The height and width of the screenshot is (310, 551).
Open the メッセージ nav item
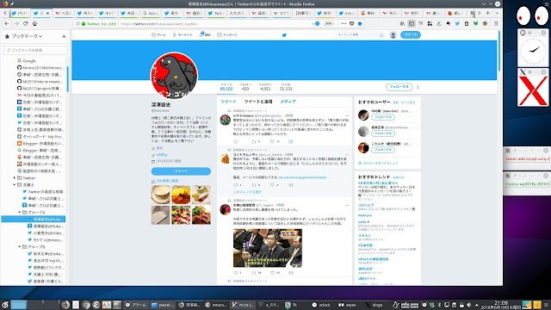[227, 34]
